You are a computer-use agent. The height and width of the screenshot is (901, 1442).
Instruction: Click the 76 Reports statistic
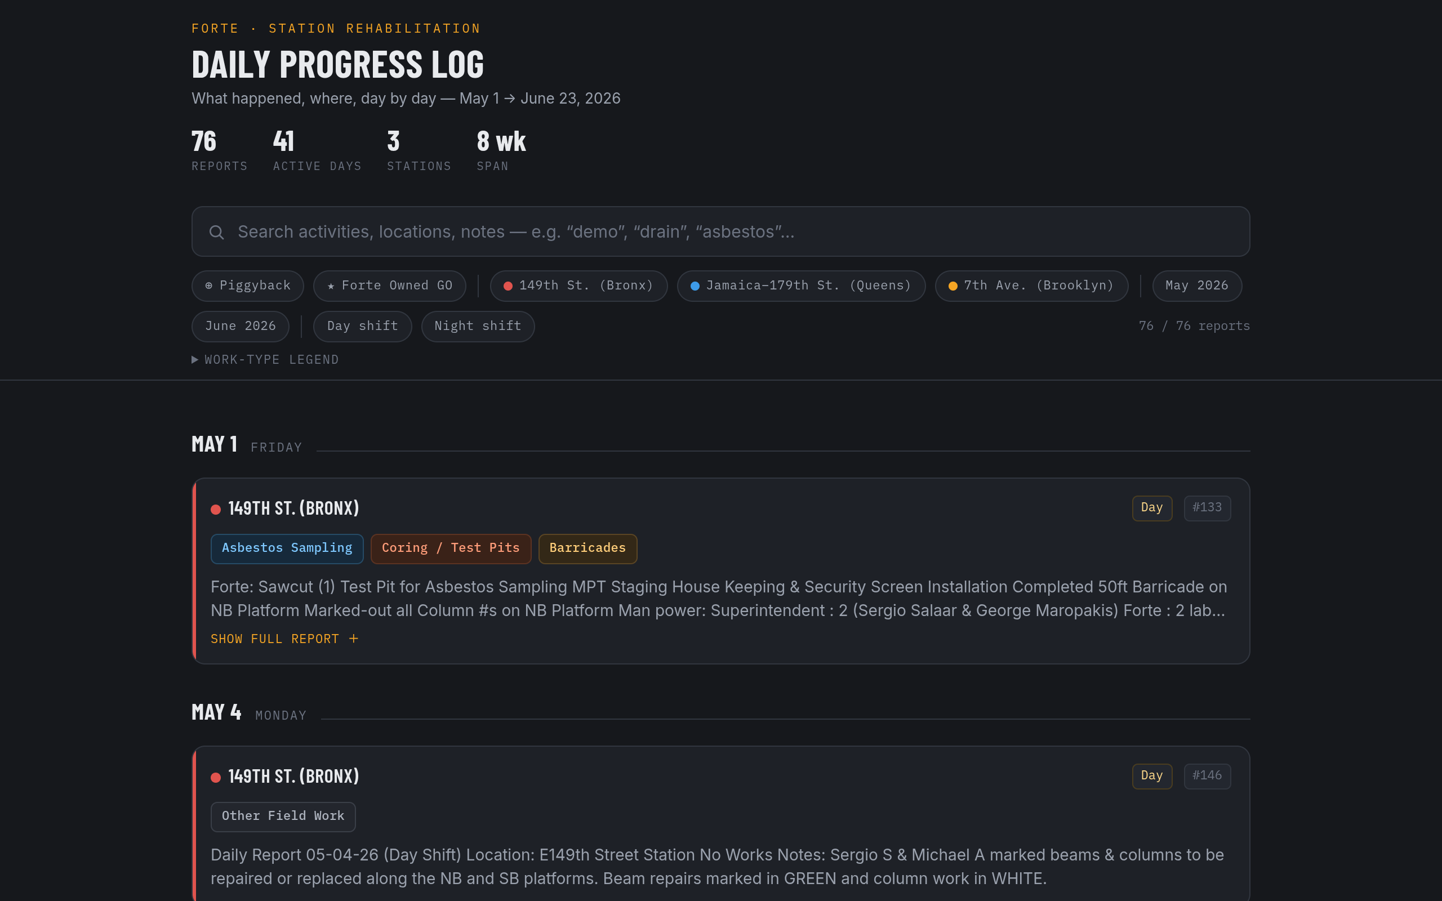(x=219, y=151)
